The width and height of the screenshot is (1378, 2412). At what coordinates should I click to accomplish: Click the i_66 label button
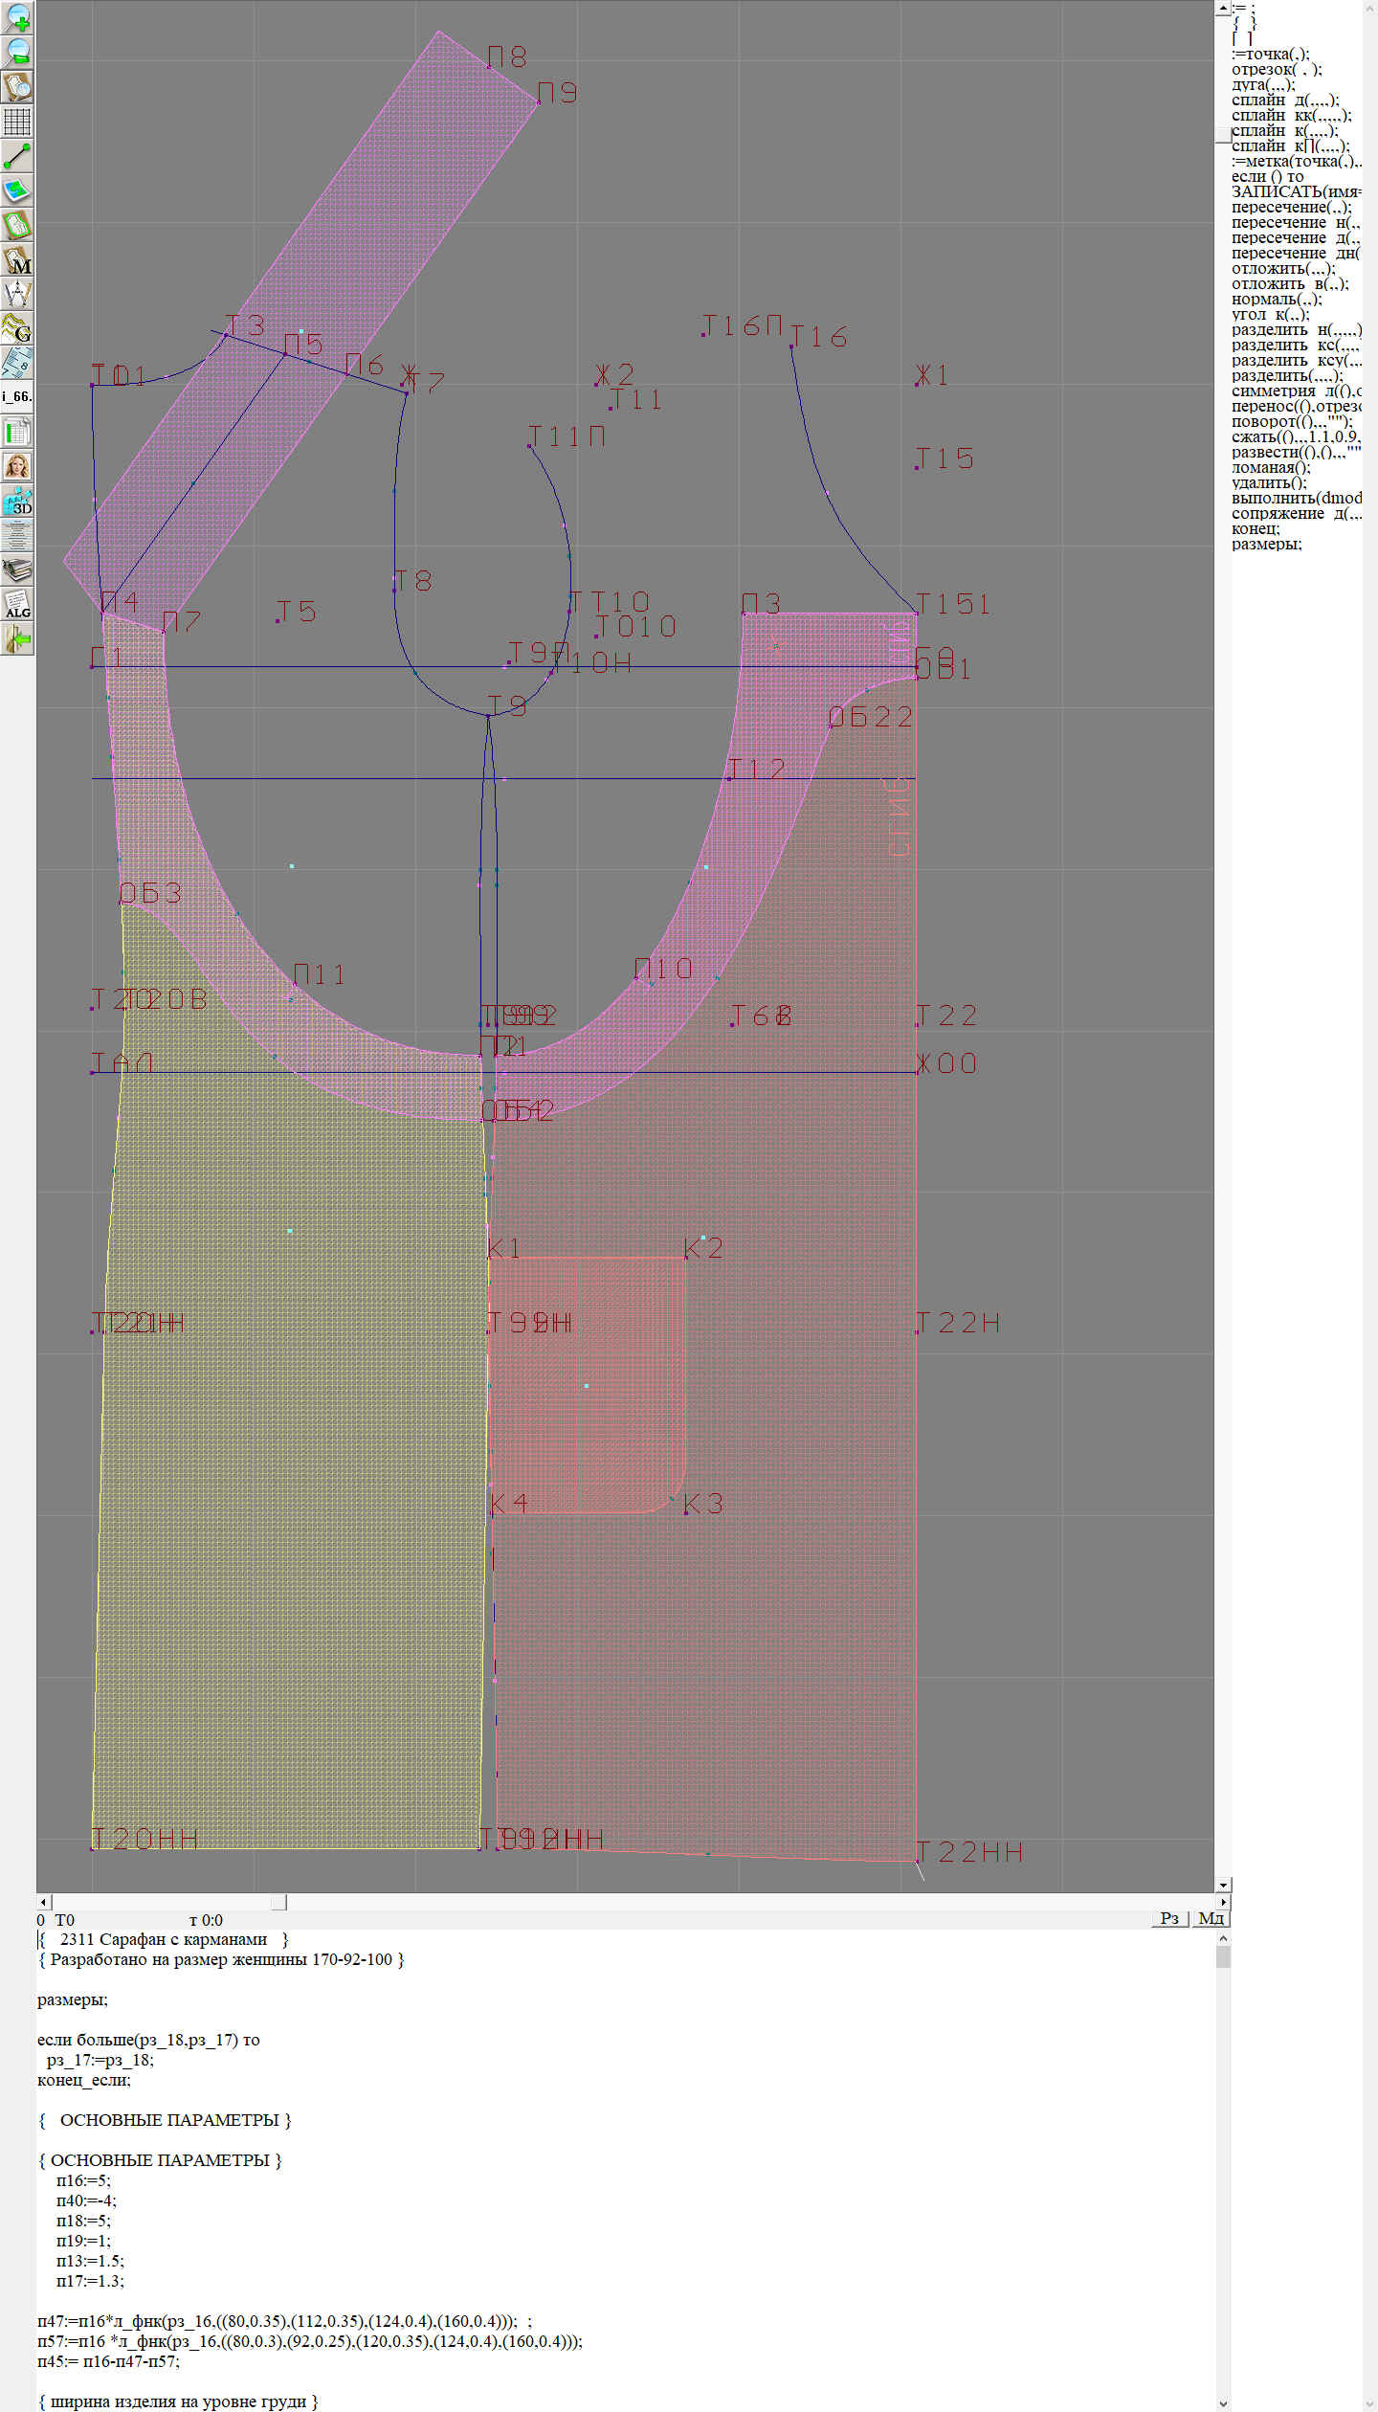(17, 396)
